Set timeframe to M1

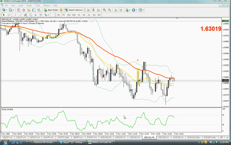click(58, 15)
